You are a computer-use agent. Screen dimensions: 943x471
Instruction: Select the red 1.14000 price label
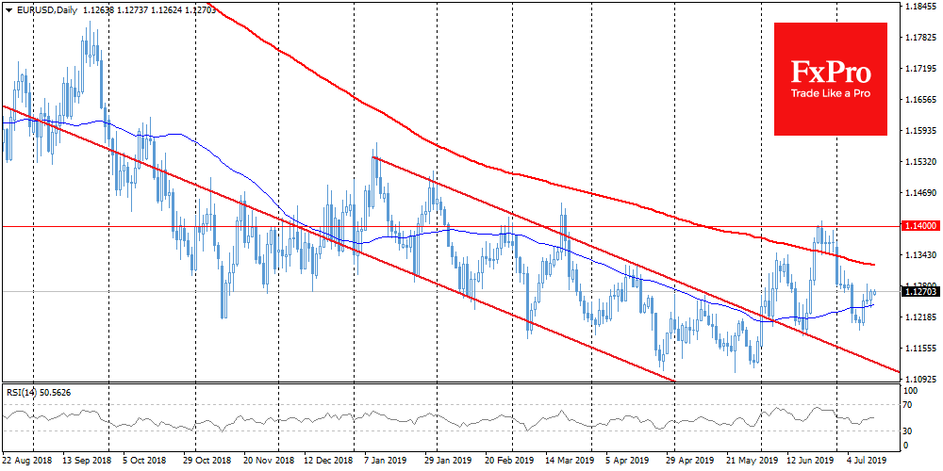[x=919, y=226]
